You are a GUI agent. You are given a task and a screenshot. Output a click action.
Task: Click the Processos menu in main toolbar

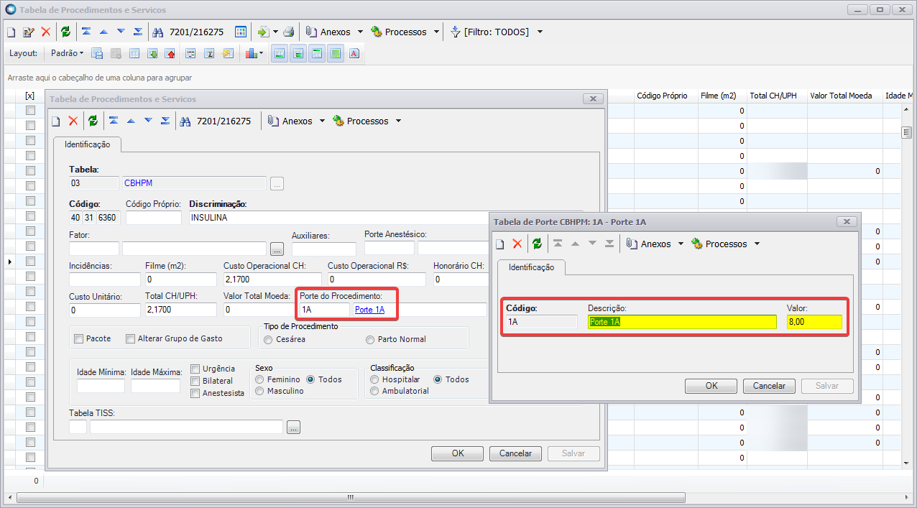pyautogui.click(x=399, y=32)
